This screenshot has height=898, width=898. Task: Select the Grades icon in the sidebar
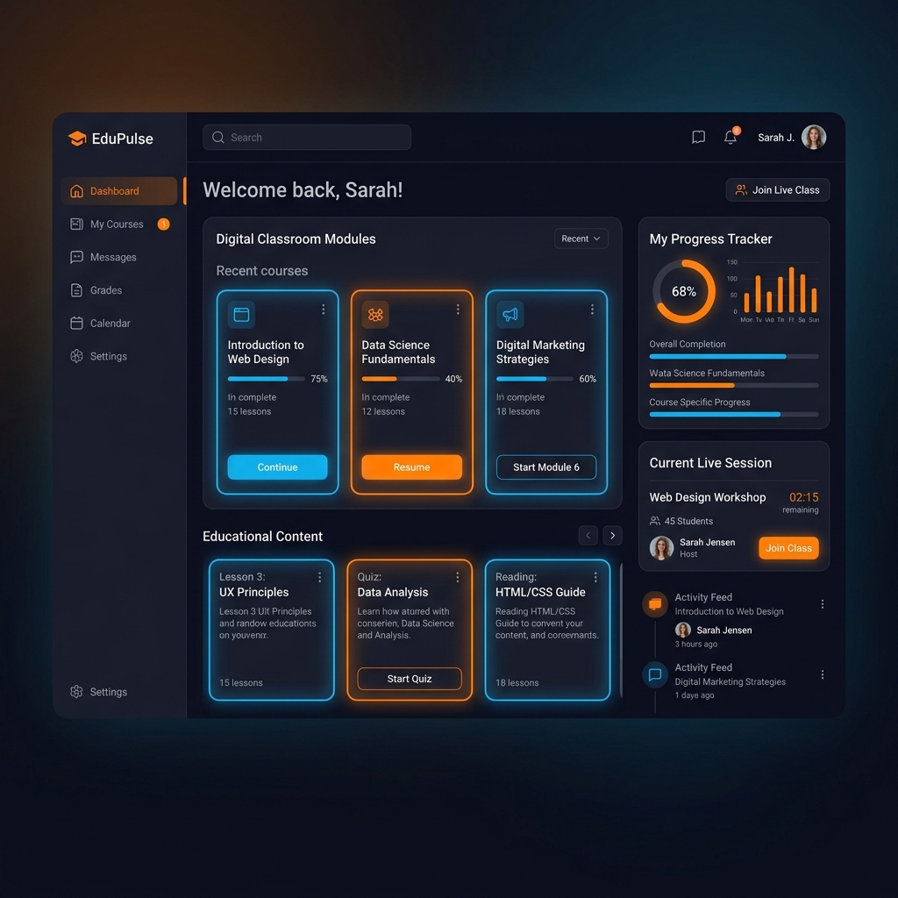click(x=75, y=290)
